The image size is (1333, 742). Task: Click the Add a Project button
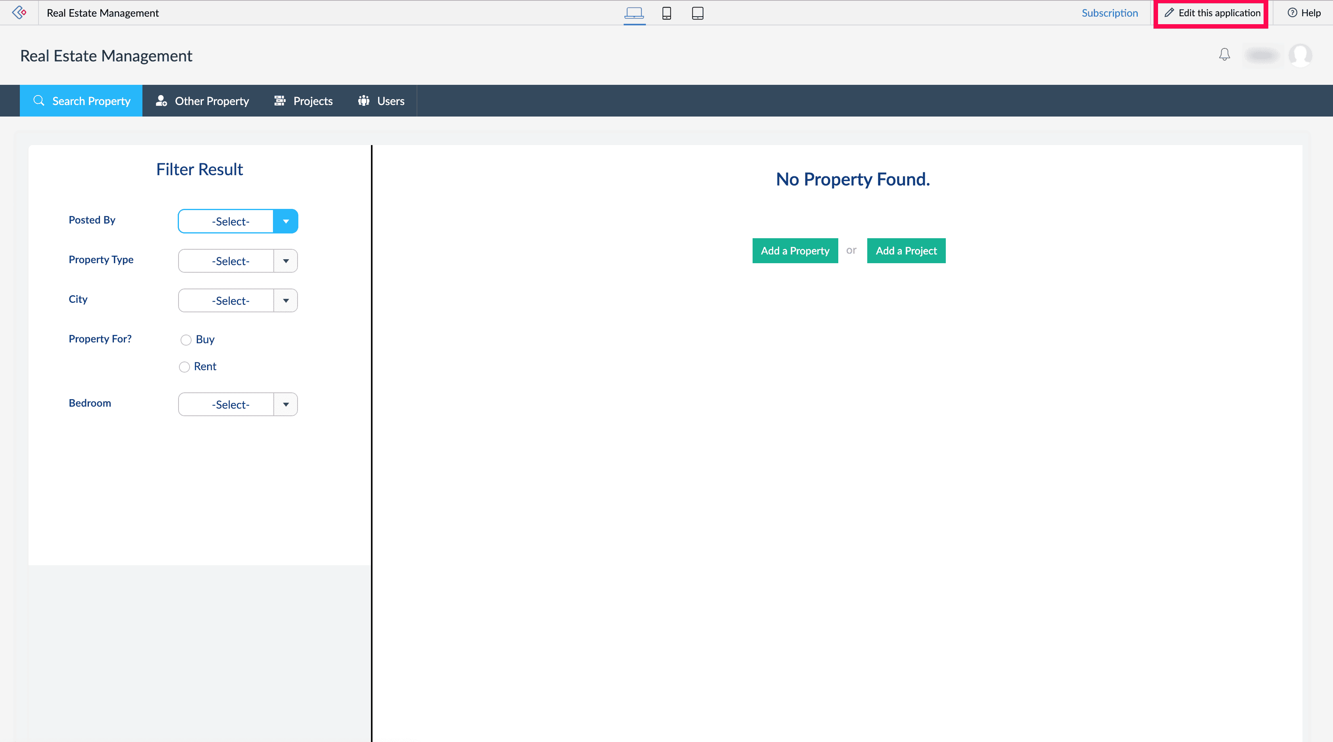coord(906,251)
